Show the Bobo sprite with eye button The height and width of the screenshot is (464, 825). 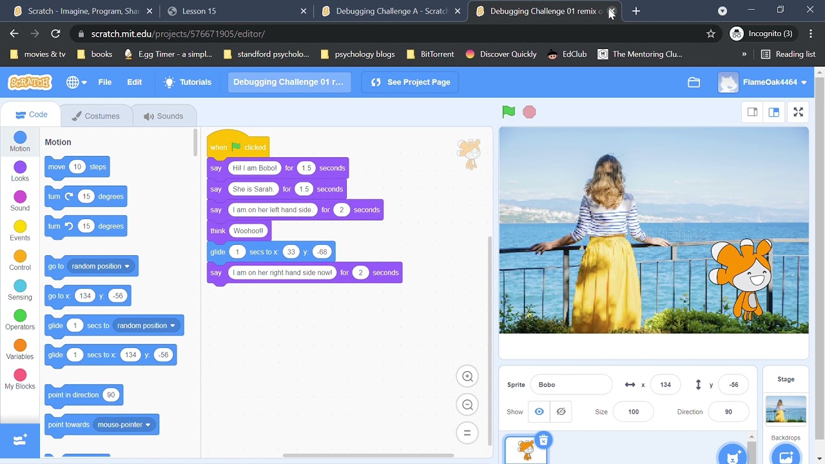coord(539,412)
